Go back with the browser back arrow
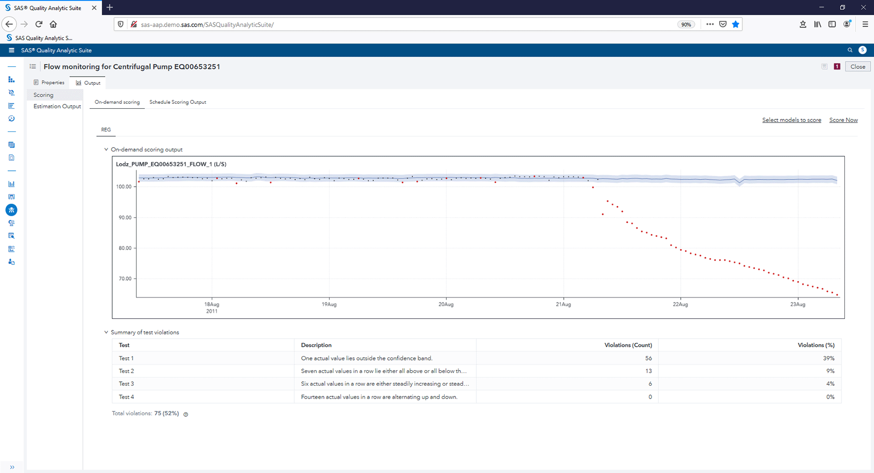 coord(9,24)
